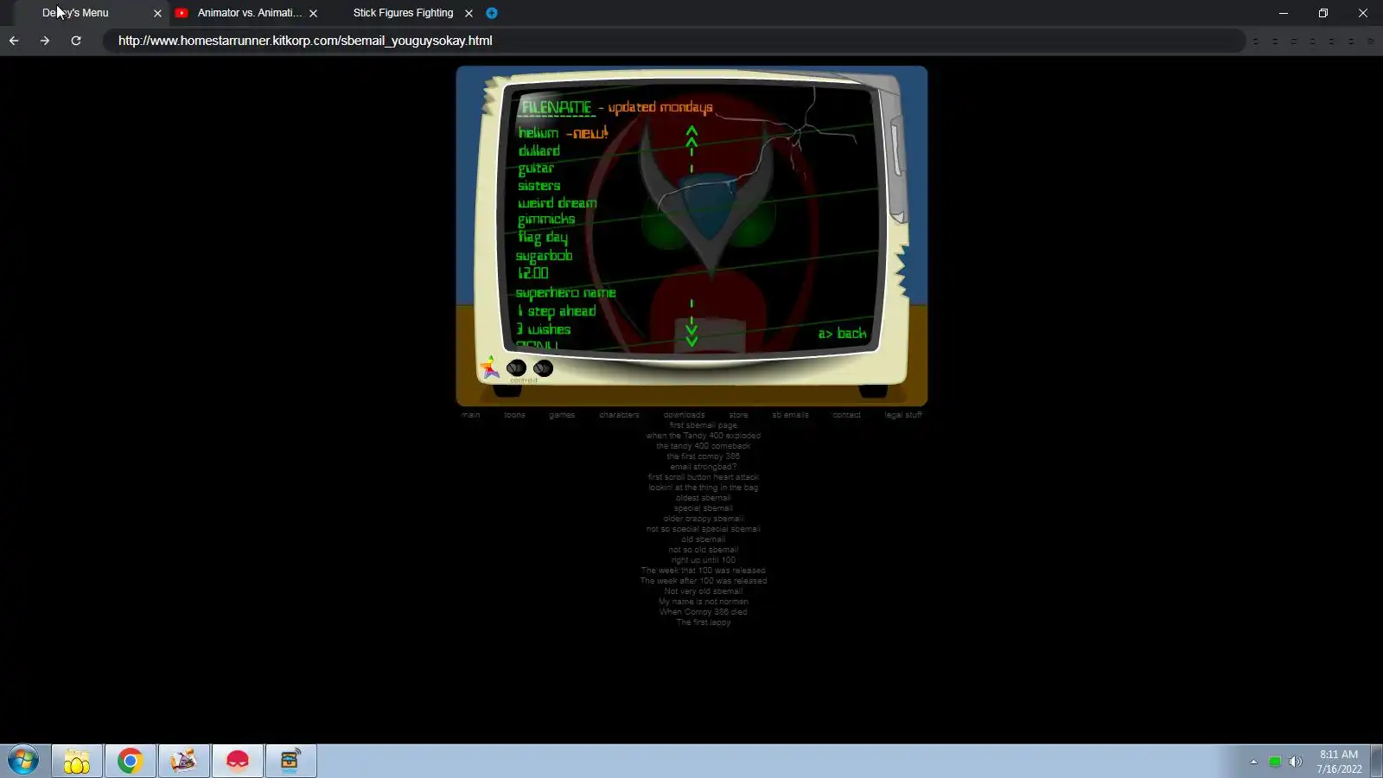Reload the page with the refresh icon
This screenshot has width=1383, height=778.
76,41
